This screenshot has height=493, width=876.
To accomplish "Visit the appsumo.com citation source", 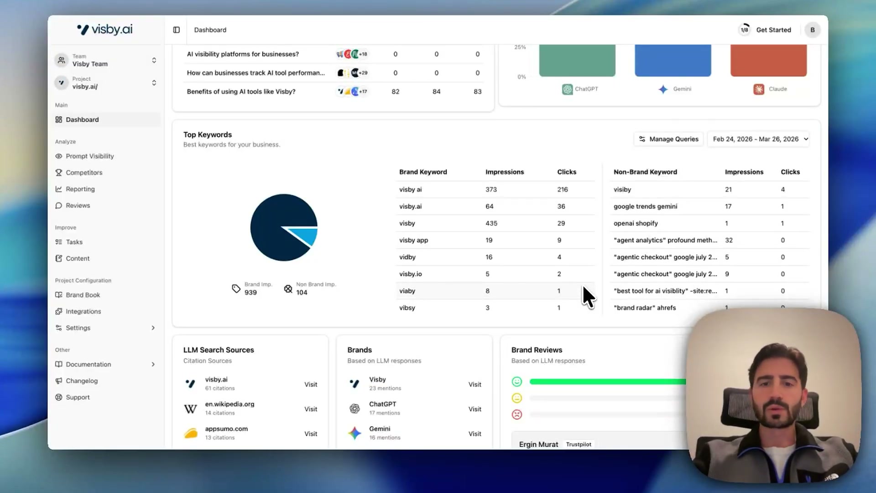I will pos(311,434).
